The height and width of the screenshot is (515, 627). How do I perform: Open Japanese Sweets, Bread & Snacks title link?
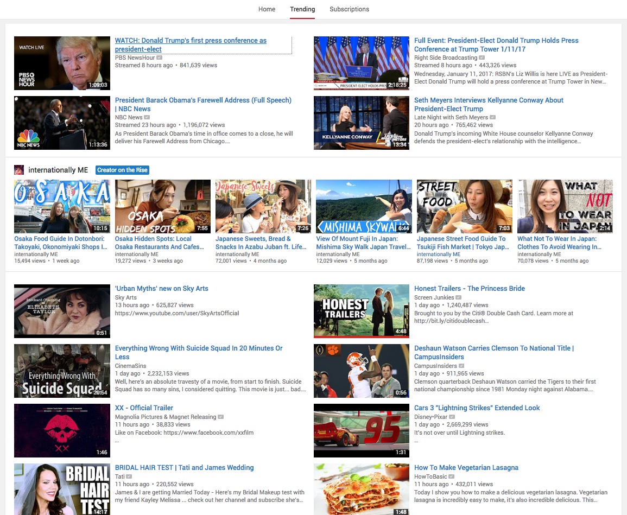click(x=261, y=243)
